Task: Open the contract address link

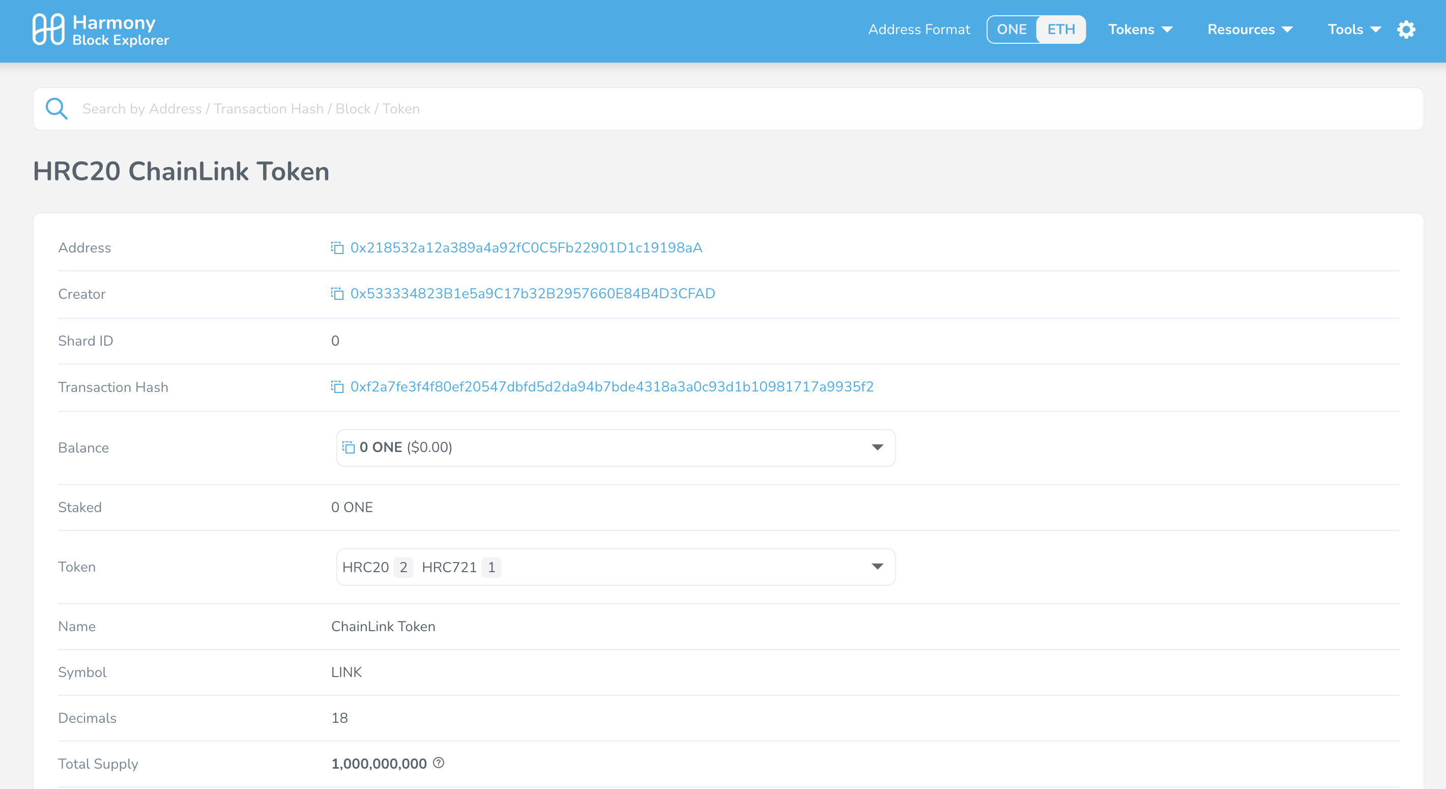Action: [x=526, y=248]
